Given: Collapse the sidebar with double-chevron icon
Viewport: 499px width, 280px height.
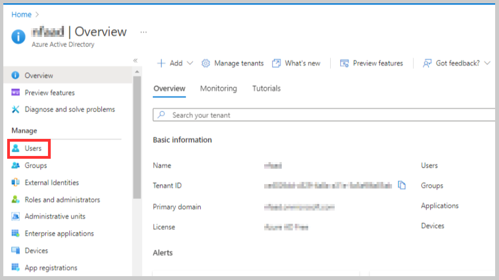Looking at the screenshot, I should pyautogui.click(x=135, y=61).
